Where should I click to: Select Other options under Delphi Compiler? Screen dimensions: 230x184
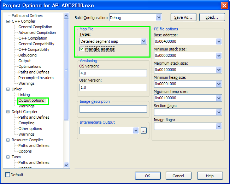(30, 129)
